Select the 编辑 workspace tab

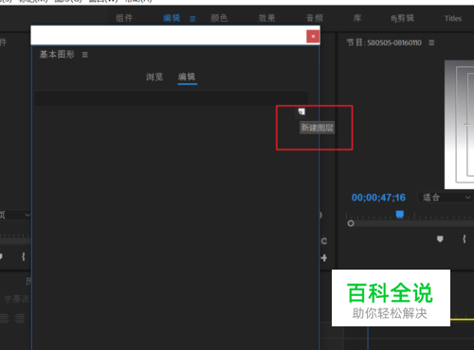point(172,18)
